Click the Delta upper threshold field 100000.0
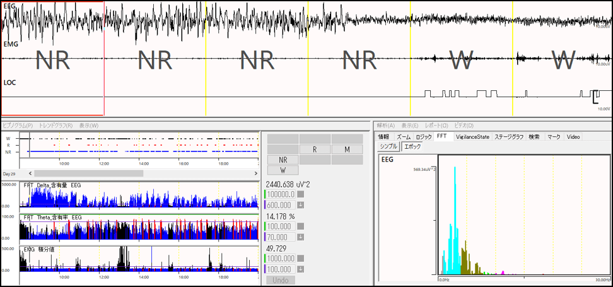 pyautogui.click(x=280, y=195)
